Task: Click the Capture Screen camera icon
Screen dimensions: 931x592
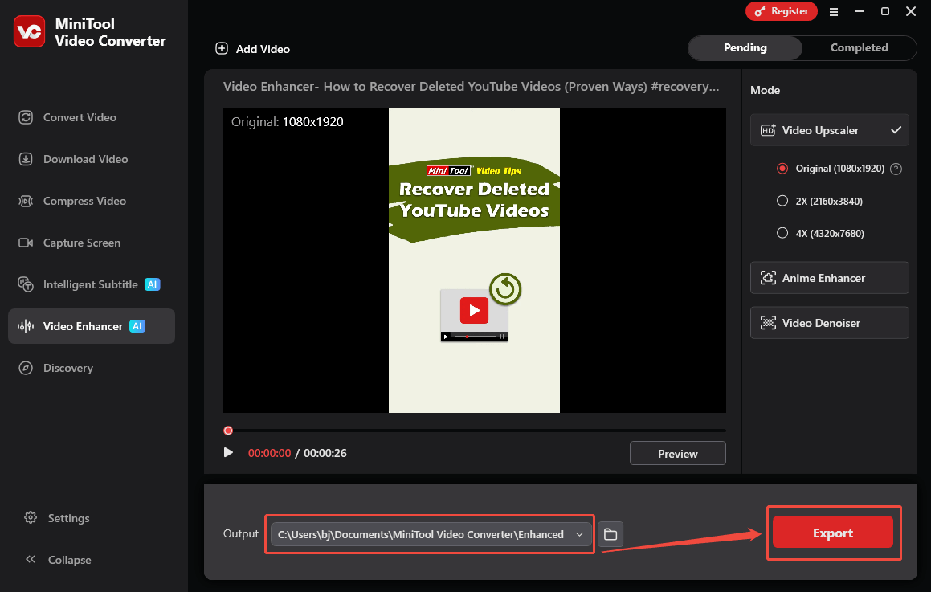Action: (x=26, y=243)
